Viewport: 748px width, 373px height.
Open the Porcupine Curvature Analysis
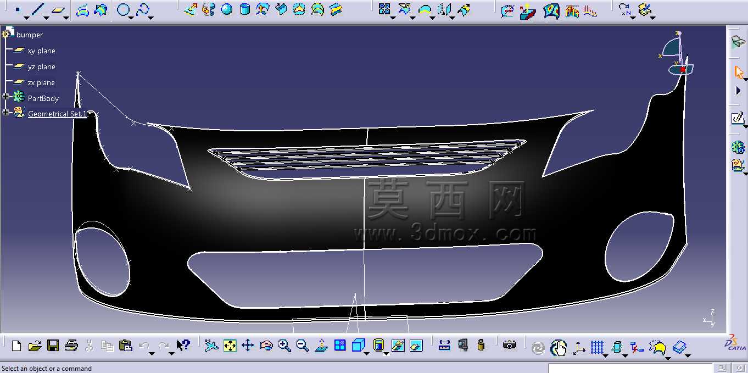click(x=590, y=10)
